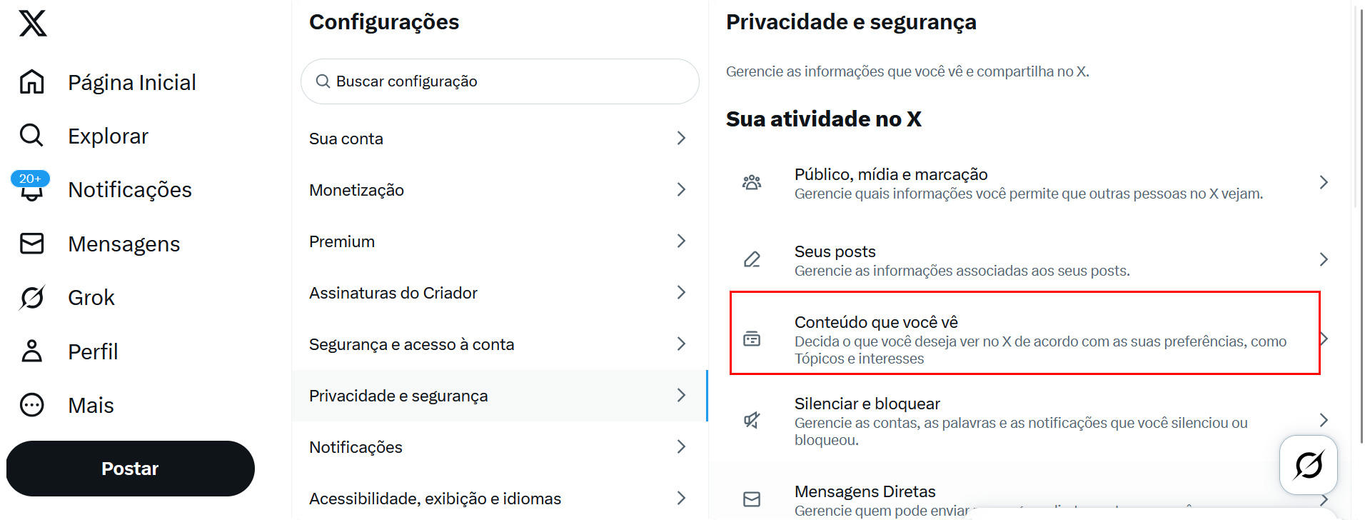Open Notificações bell icon with 20+ badge
This screenshot has width=1365, height=520.
click(x=31, y=189)
